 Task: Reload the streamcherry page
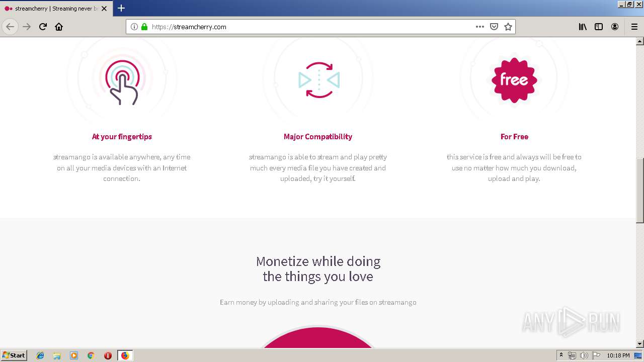click(43, 27)
